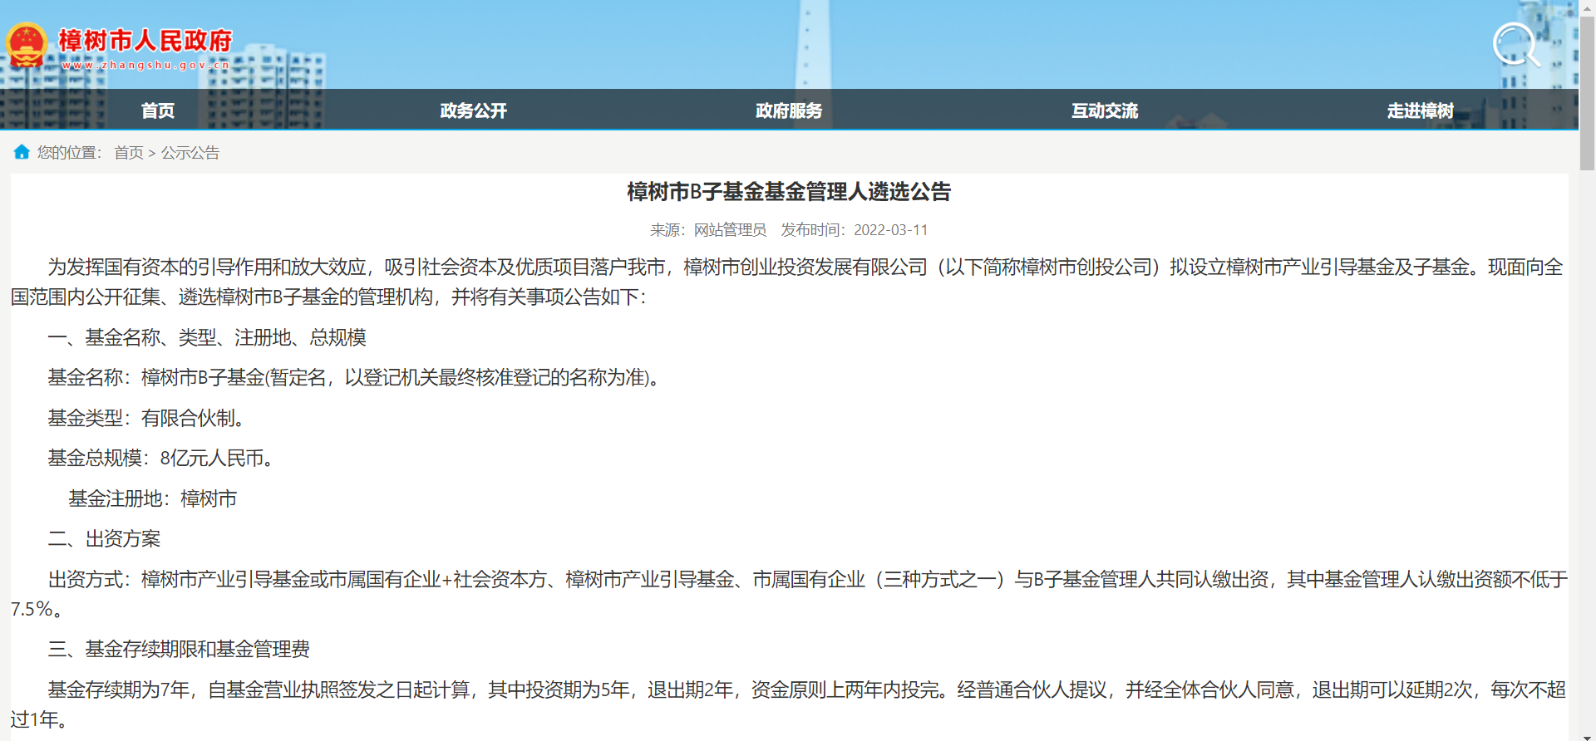Click heading 二、出资方案
1596x741 pixels.
coord(104,538)
